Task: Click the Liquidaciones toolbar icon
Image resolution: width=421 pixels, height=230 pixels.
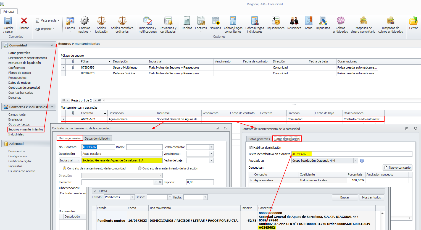Action: [x=275, y=21]
